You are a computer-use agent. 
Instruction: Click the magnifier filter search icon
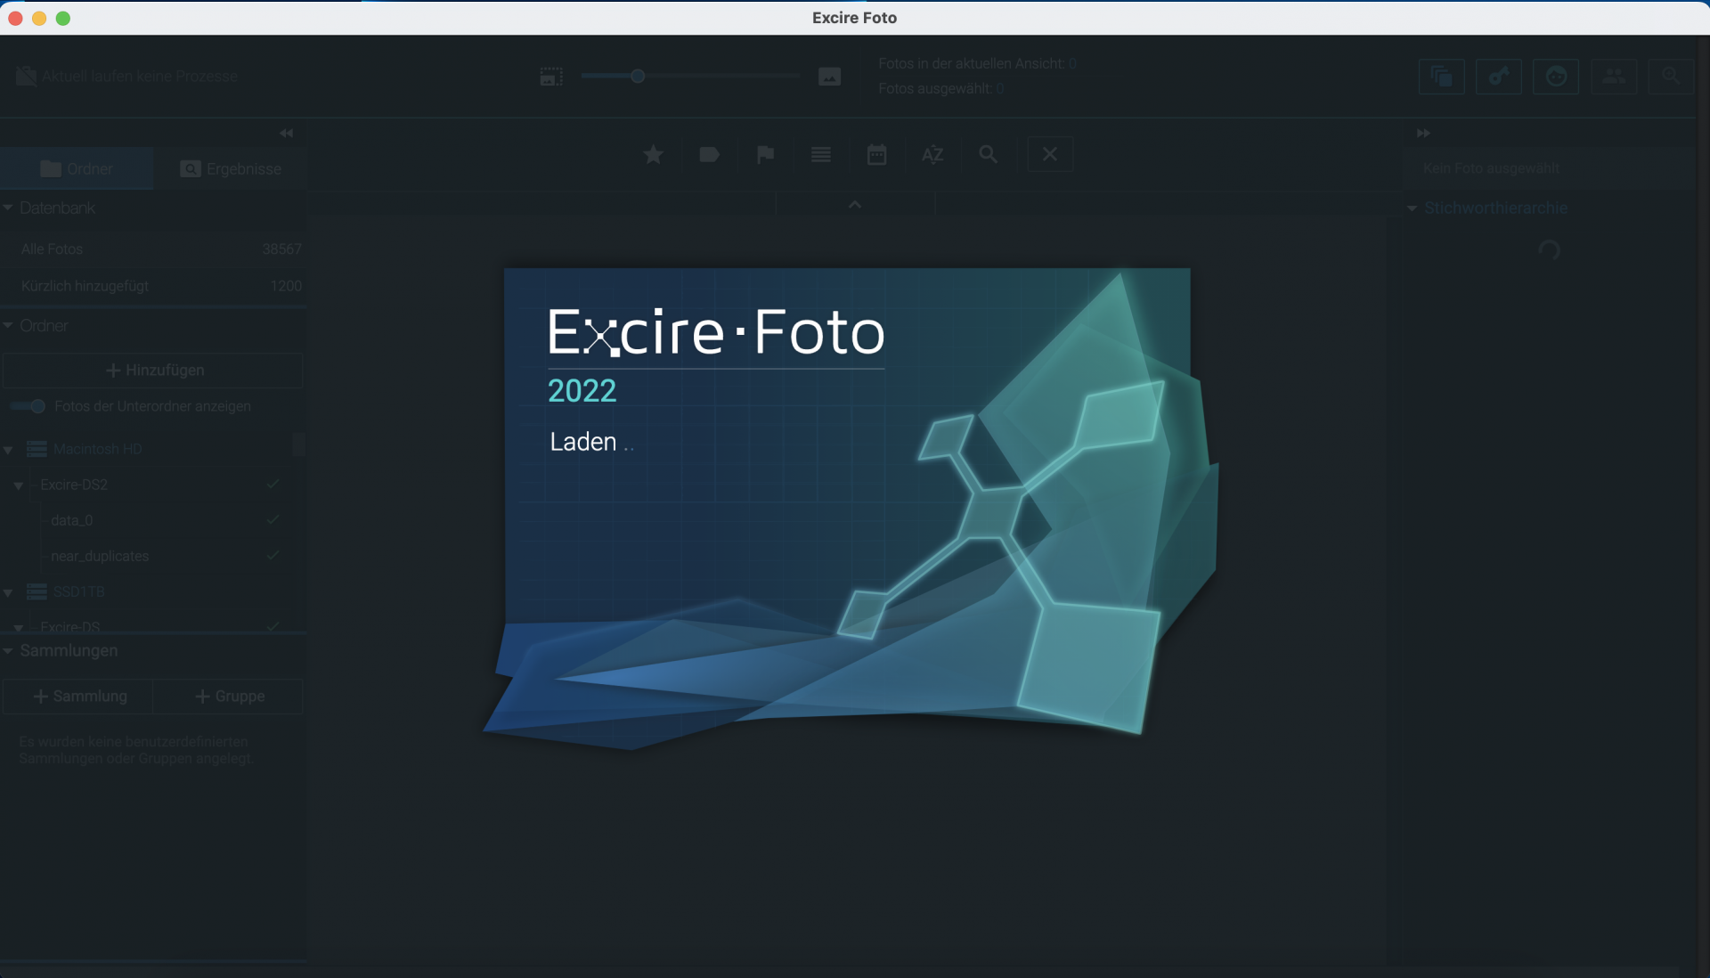[988, 155]
